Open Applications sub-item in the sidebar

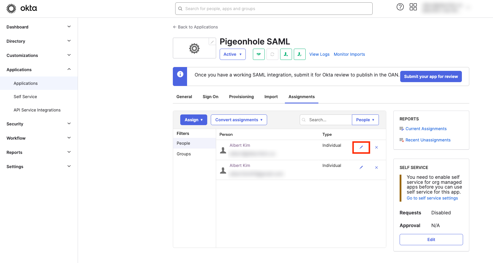[x=39, y=83]
